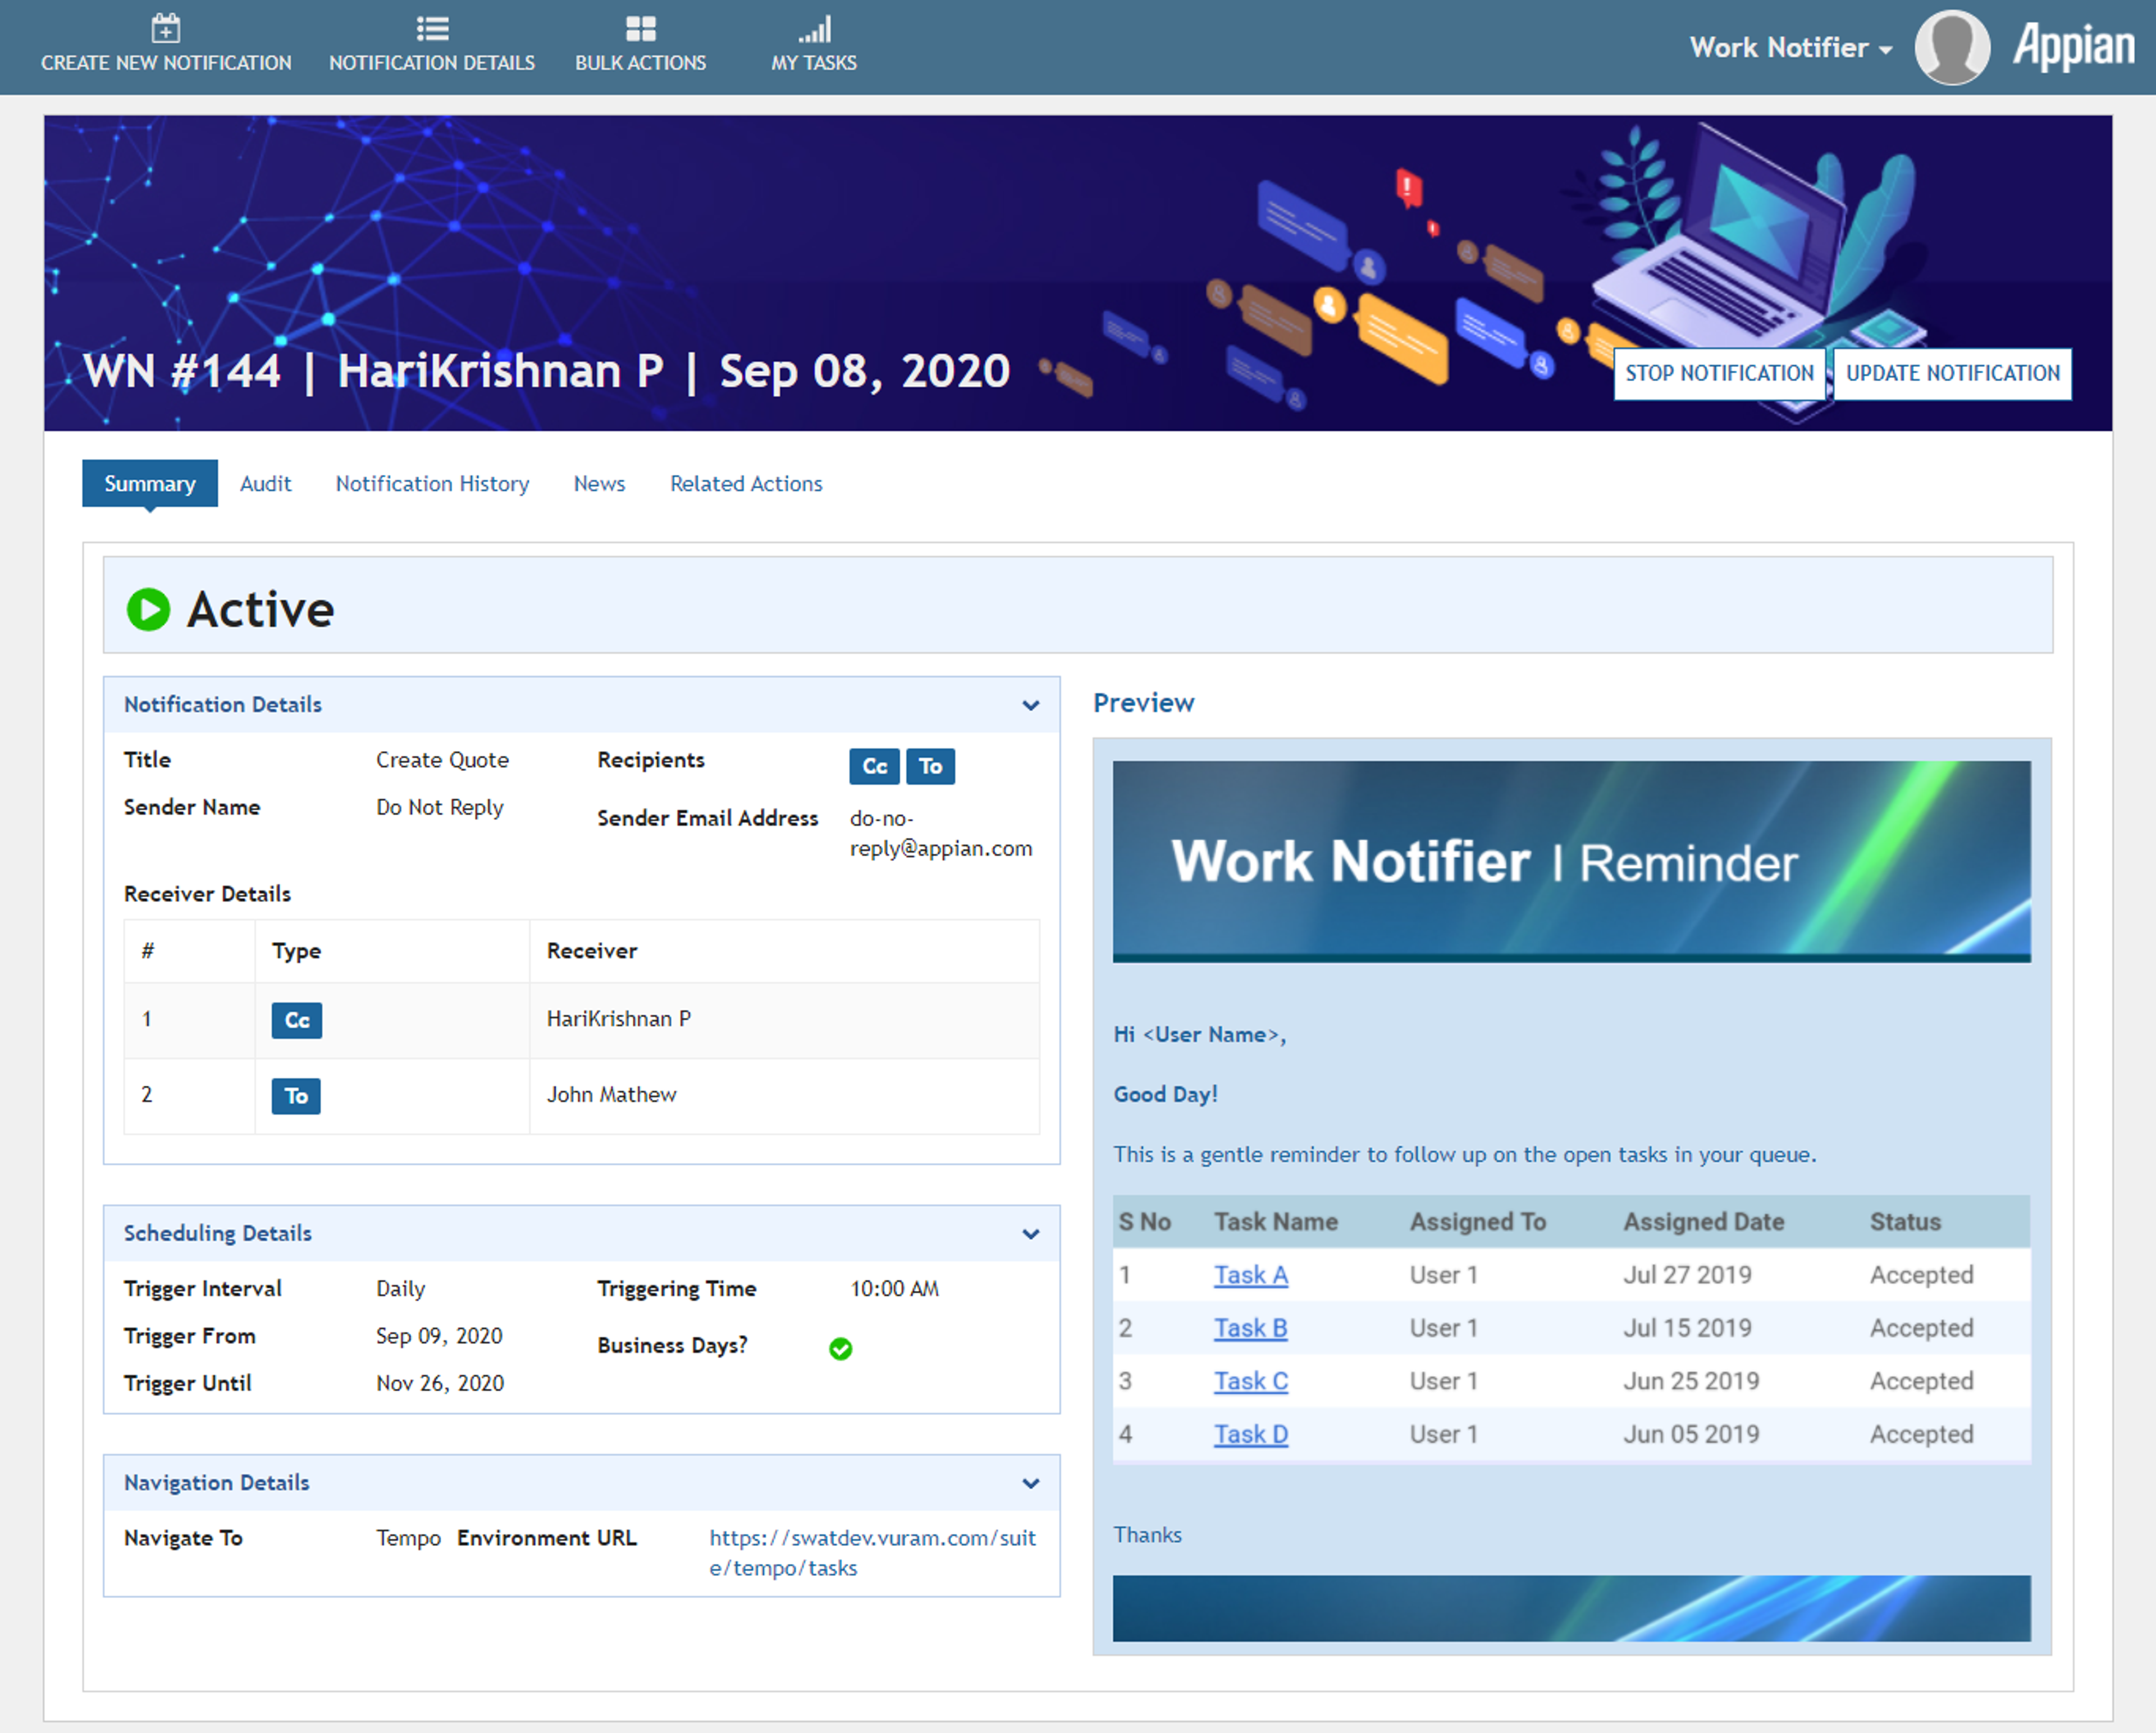
Task: Click the To badge in John Mathew row
Action: (x=296, y=1096)
